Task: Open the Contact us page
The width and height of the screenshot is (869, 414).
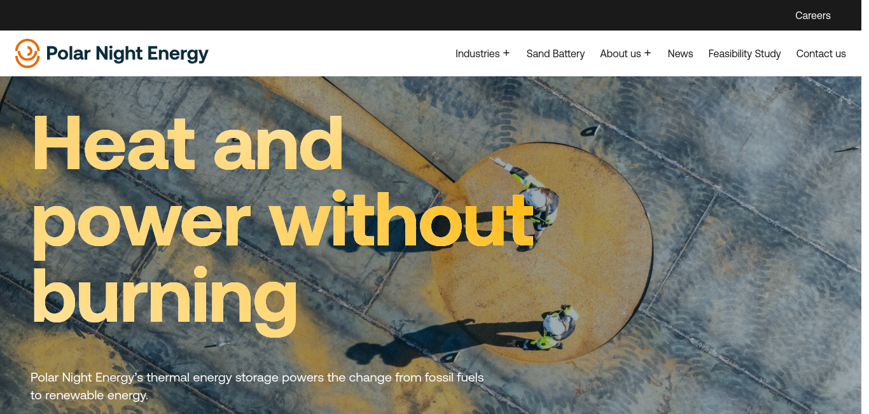Action: tap(821, 53)
